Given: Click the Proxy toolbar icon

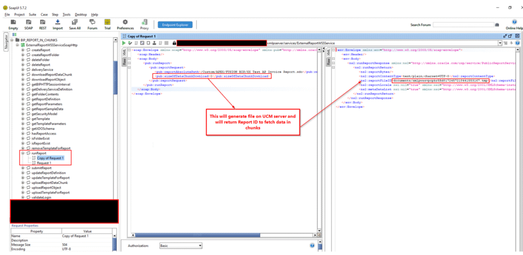Looking at the screenshot, I should (x=145, y=22).
